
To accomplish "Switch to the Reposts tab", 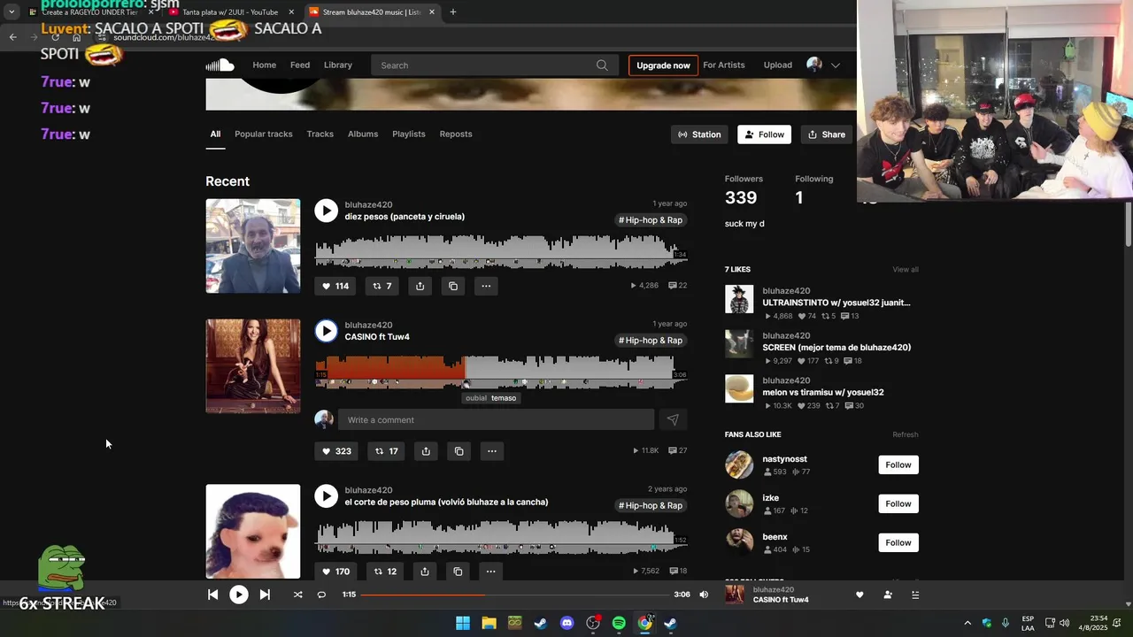I will [456, 134].
